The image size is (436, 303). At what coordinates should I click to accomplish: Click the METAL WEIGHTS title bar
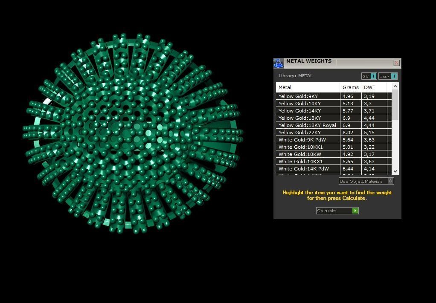pyautogui.click(x=337, y=63)
